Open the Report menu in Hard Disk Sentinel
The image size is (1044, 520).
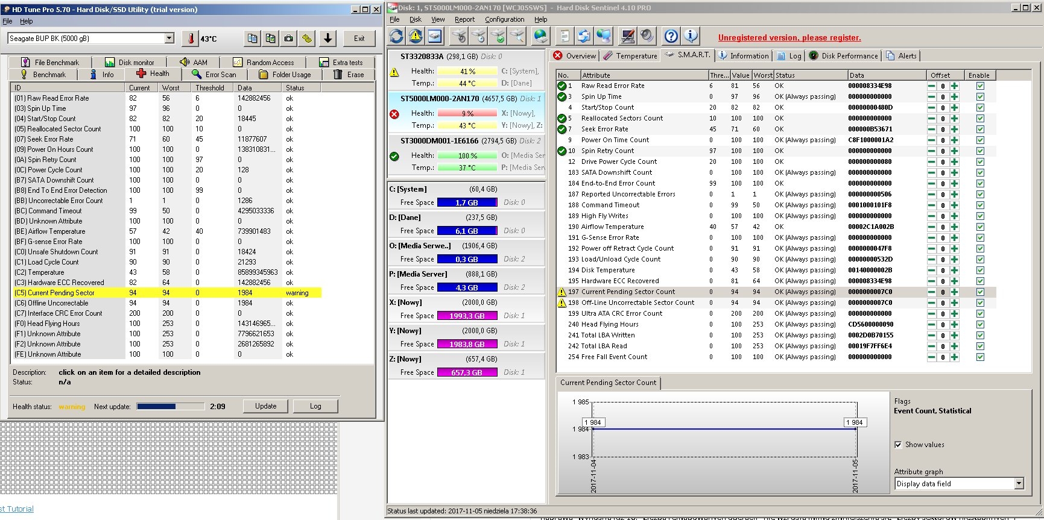coord(464,19)
